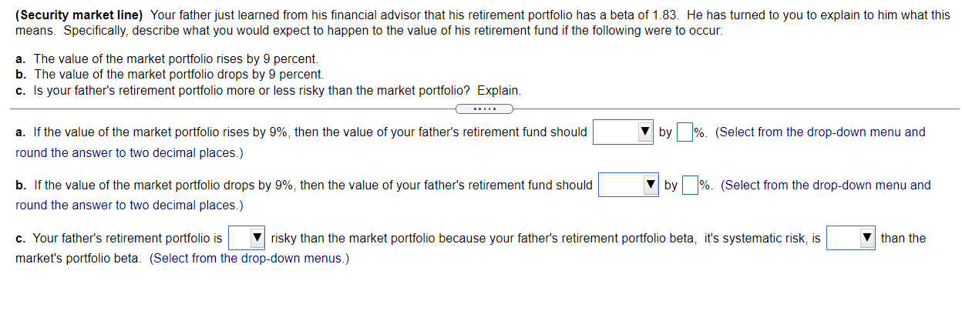Screen dimensions: 962x321
Task: Open part a's fund direction dropdown box
Action: click(616, 132)
